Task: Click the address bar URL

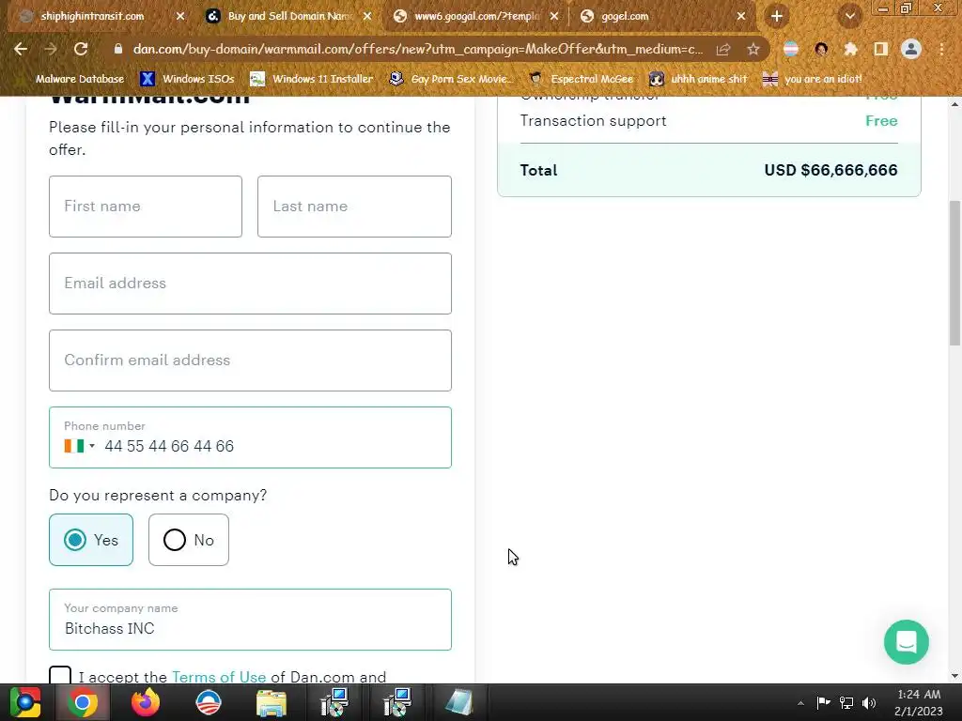Action: click(418, 49)
